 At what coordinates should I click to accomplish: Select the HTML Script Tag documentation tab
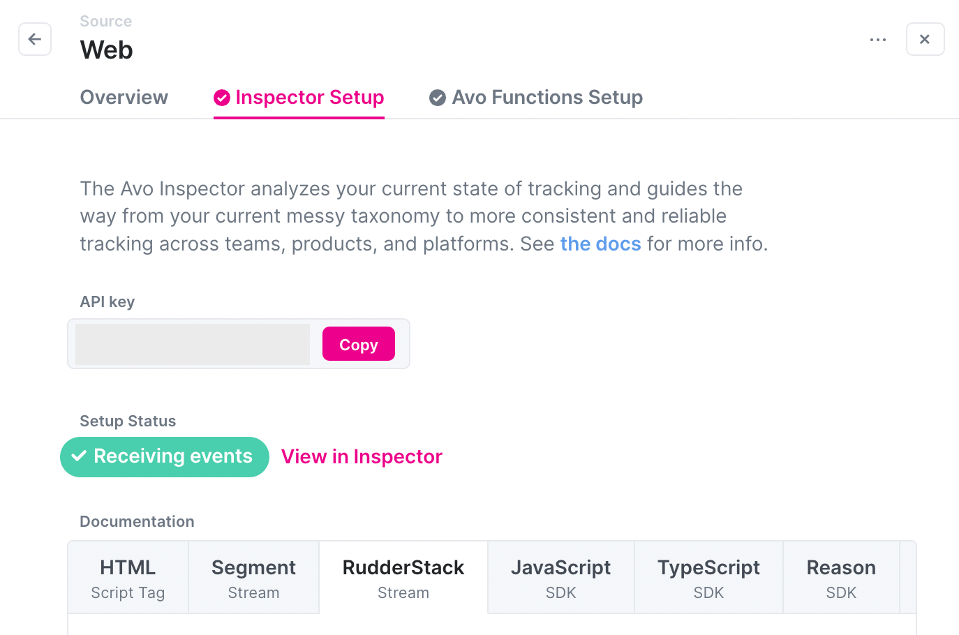point(128,577)
